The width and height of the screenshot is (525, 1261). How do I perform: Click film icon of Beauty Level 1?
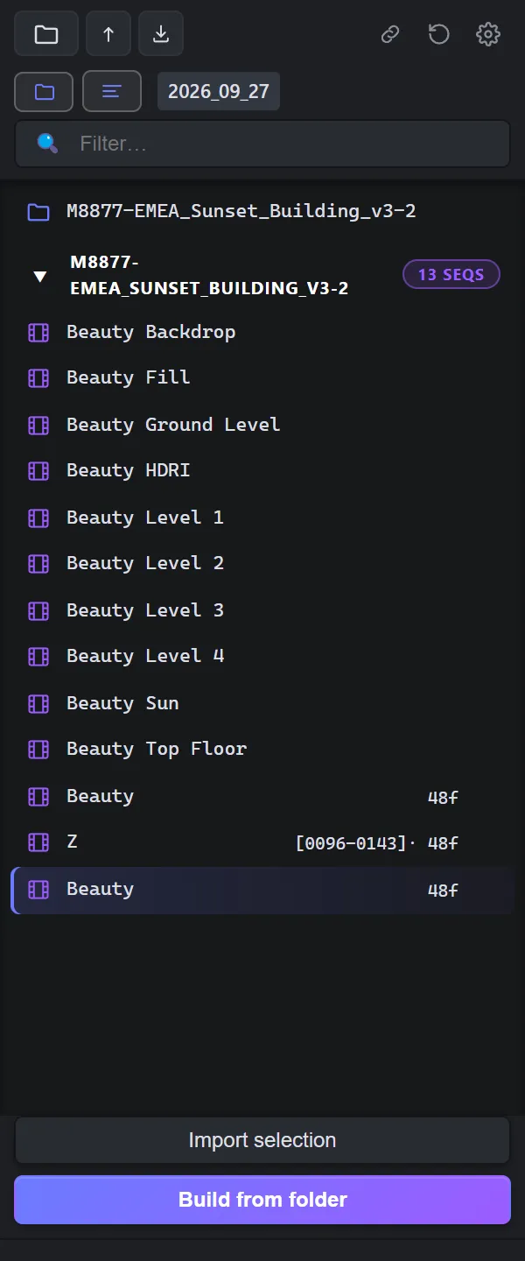[38, 518]
